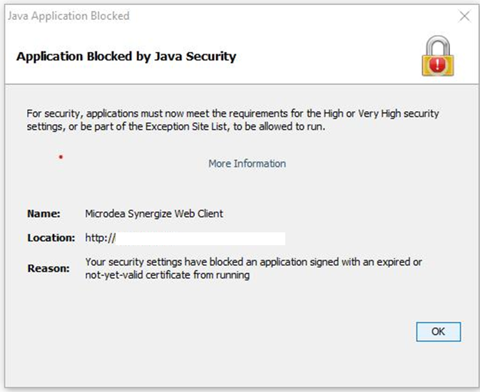
Task: Click the Location label
Action: (51, 238)
